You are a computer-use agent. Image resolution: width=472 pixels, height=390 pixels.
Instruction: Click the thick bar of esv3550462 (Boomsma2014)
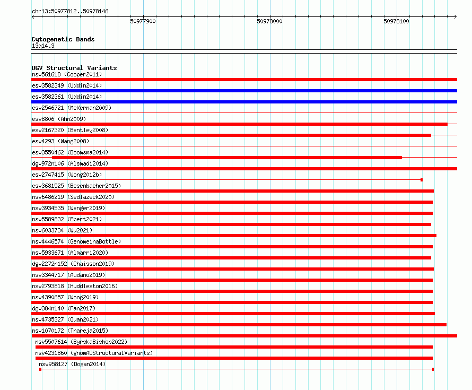[x=227, y=158]
